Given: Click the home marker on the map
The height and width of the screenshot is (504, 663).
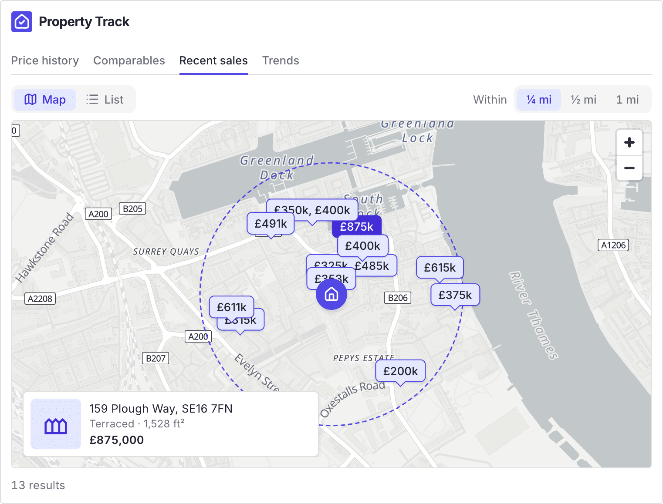Looking at the screenshot, I should [331, 294].
